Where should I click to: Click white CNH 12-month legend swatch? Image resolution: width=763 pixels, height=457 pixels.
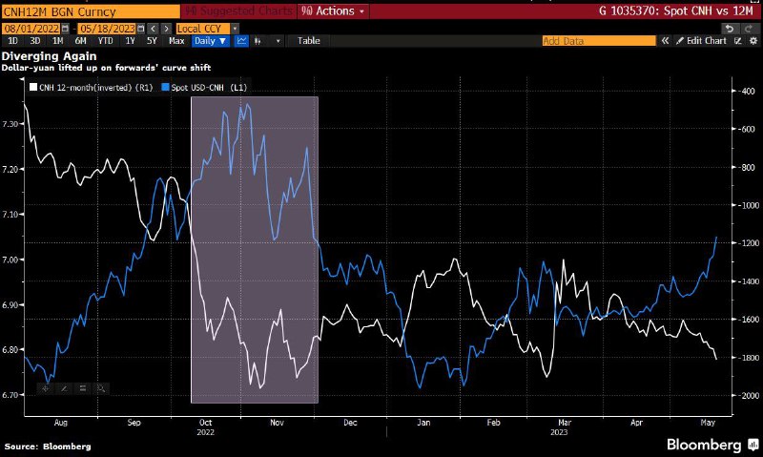[33, 87]
